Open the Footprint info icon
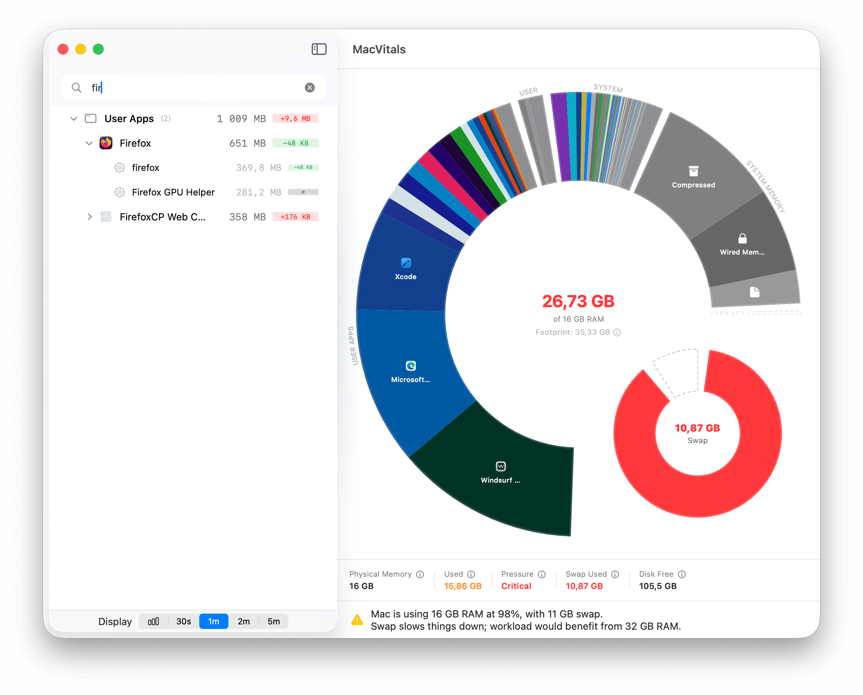Viewport: 863px width, 695px height. tap(617, 332)
